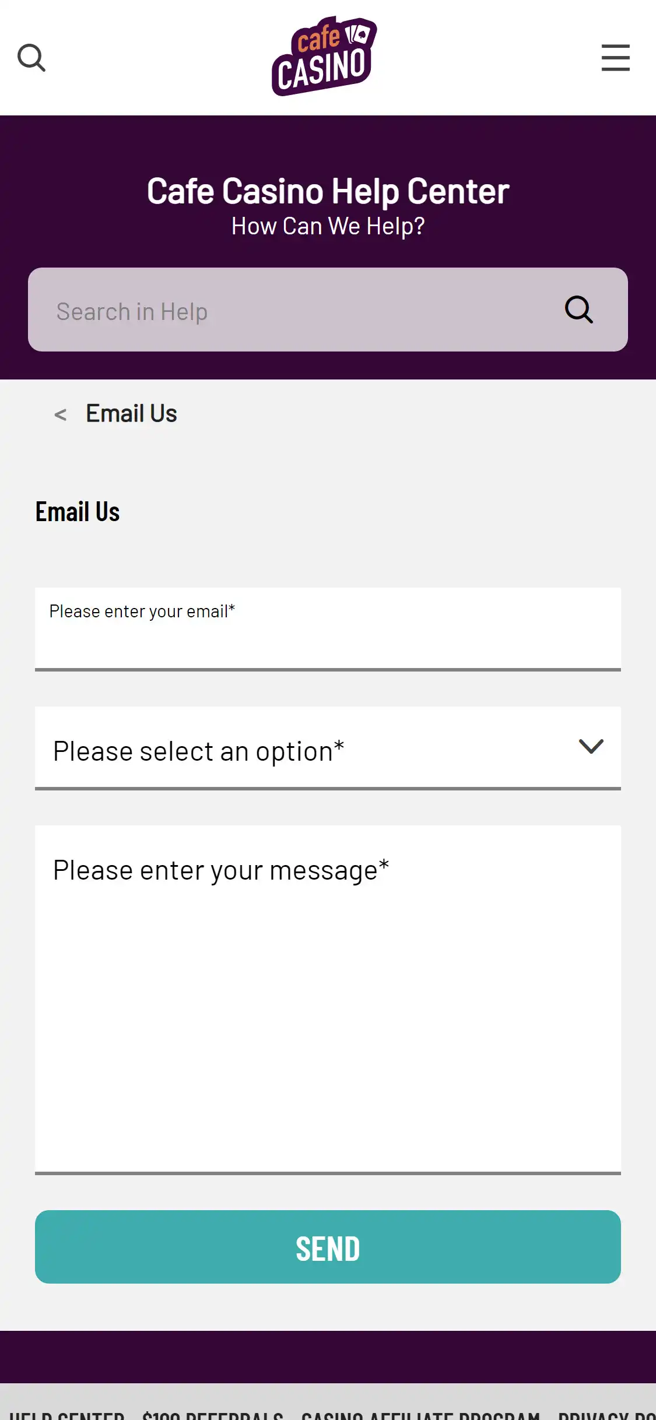The width and height of the screenshot is (656, 1420).
Task: Expand the option dropdown chevron
Action: 591,747
